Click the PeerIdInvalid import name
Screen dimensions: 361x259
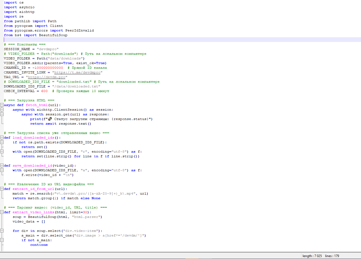(x=80, y=30)
